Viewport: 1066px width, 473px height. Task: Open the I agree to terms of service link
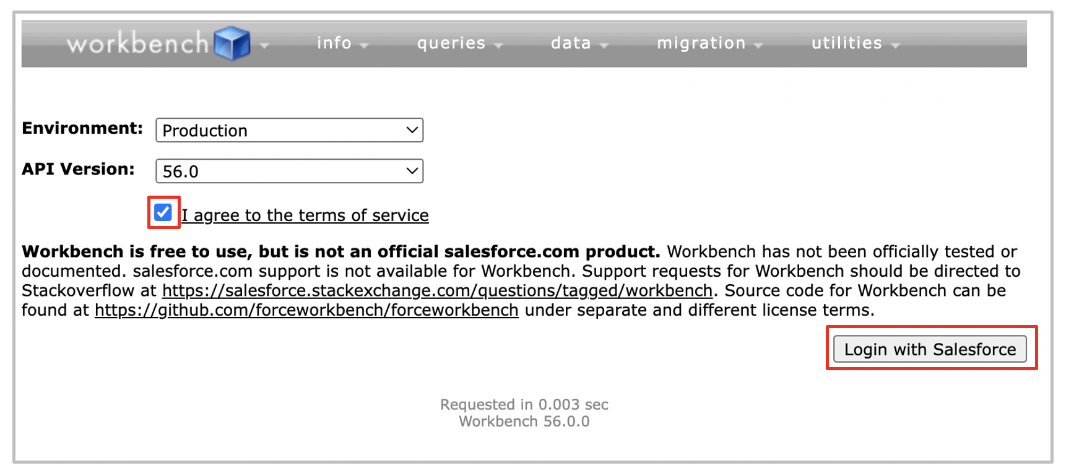(x=305, y=215)
